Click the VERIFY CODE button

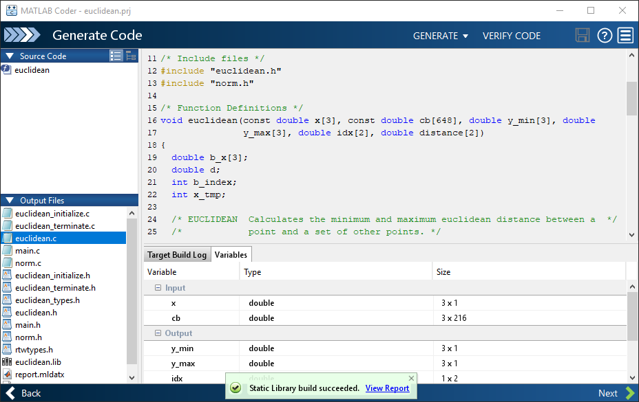click(512, 36)
